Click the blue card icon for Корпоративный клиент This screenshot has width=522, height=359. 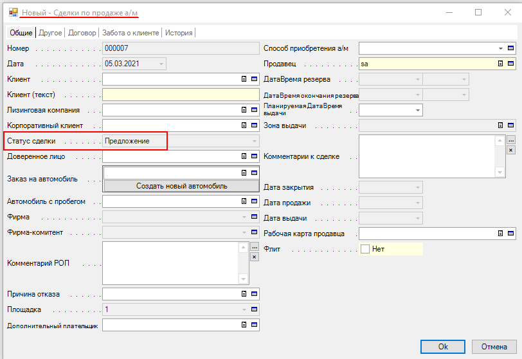(x=255, y=125)
